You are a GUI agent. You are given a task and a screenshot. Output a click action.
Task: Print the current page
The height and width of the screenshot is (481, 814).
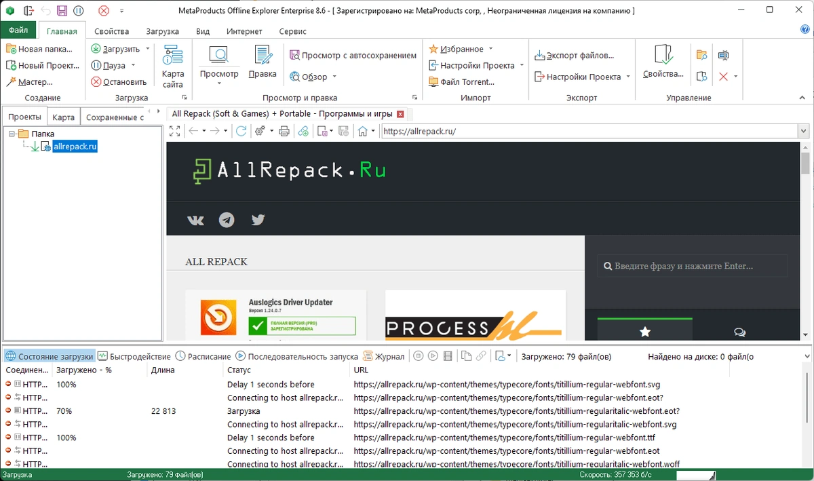point(284,131)
